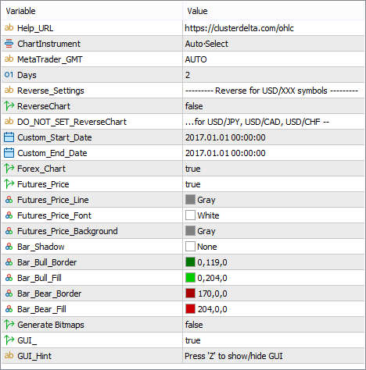The image size is (366, 370).
Task: Click calendar icon for Custom_Start_Date
Action: (x=9, y=137)
